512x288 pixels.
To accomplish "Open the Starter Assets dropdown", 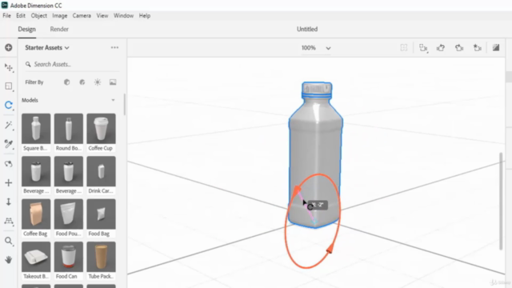I will 47,48.
